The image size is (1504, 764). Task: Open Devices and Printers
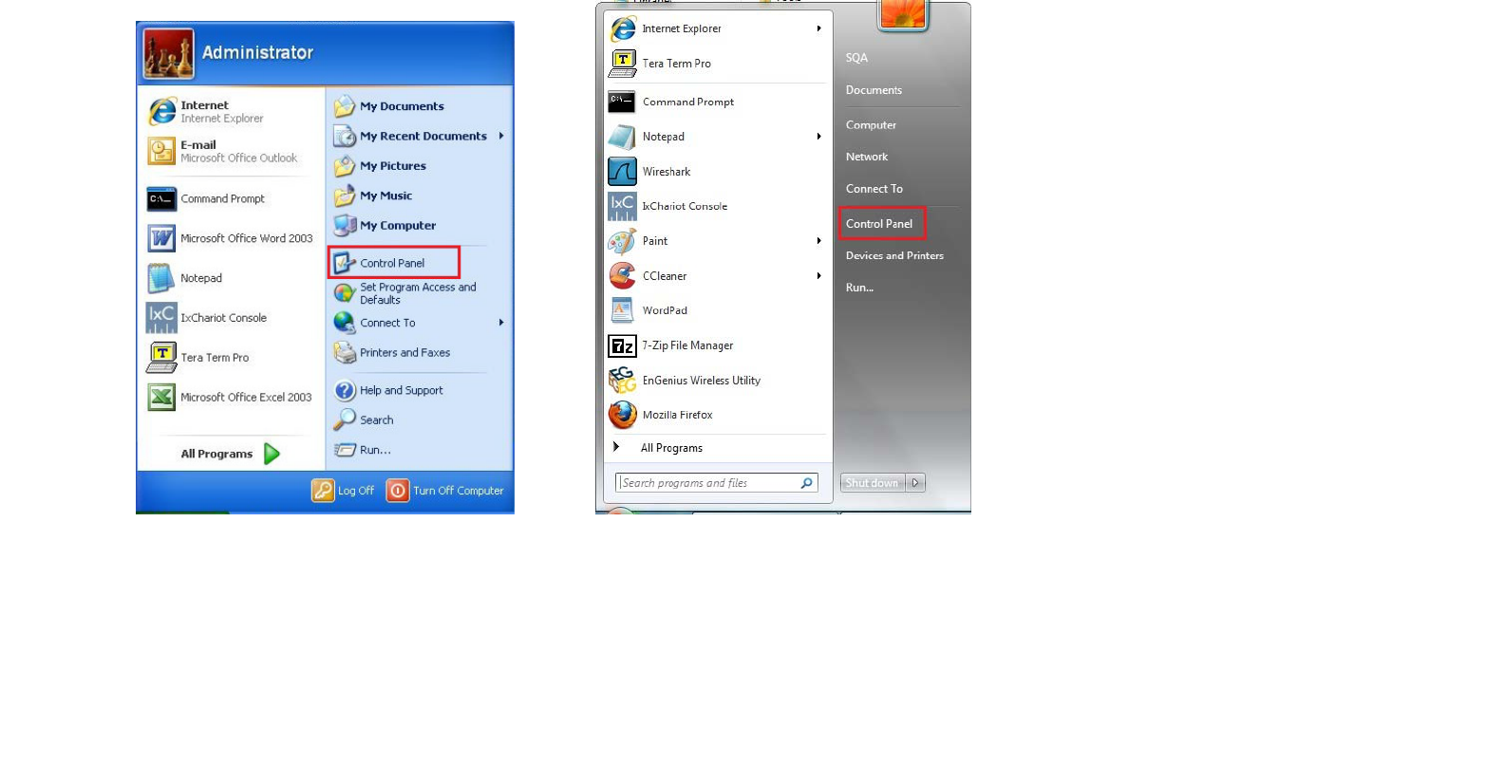pyautogui.click(x=894, y=255)
